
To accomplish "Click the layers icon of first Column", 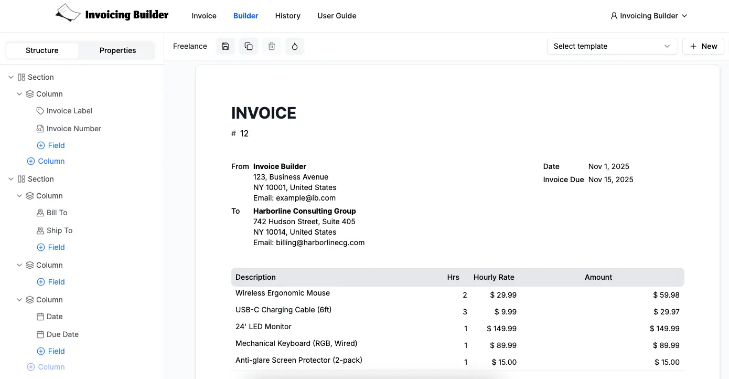I will 30,94.
